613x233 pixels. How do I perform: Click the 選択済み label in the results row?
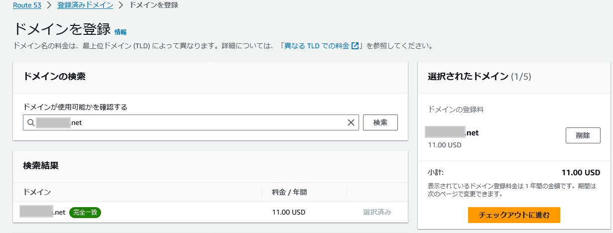(377, 212)
